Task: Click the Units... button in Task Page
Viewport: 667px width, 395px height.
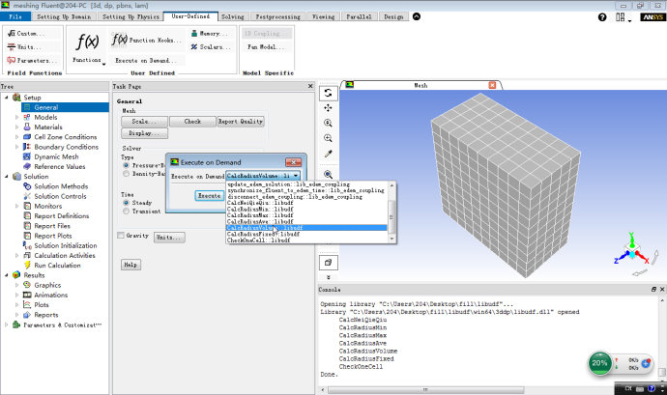Action: (169, 237)
